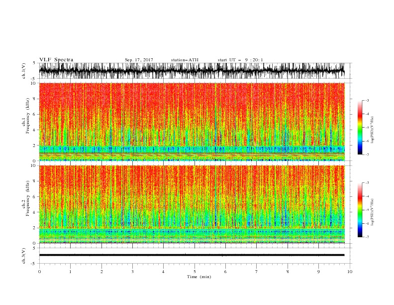The height and width of the screenshot is (305, 394).
Task: Click time-axis tick label "3" at bottom
Action: [x=132, y=272]
